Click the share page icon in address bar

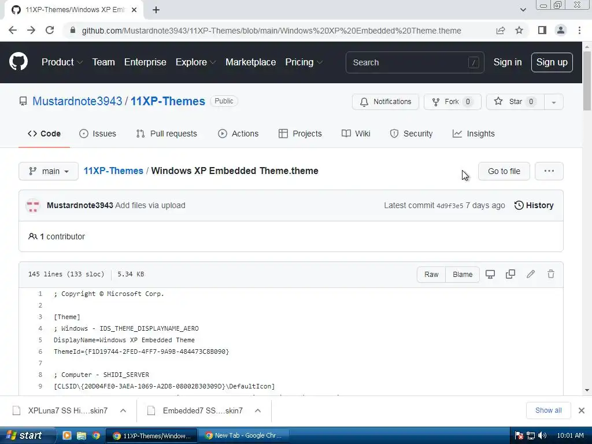(501, 31)
